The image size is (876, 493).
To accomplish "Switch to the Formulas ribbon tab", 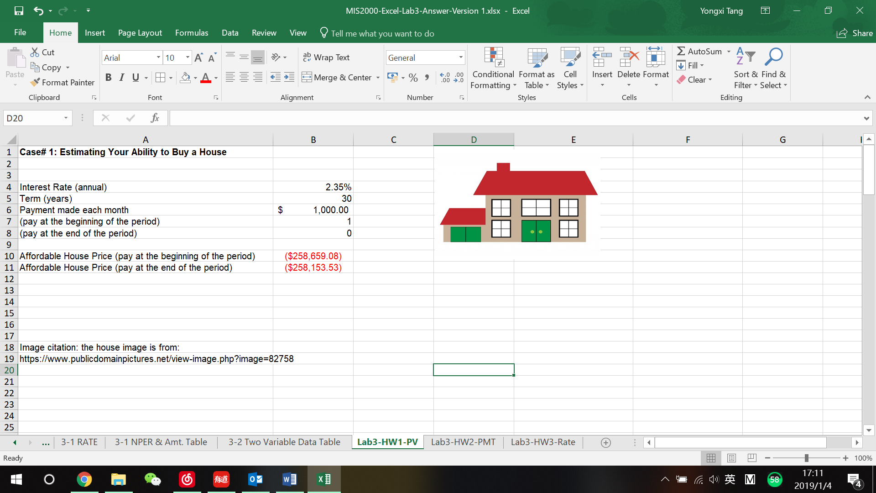I will pos(192,33).
